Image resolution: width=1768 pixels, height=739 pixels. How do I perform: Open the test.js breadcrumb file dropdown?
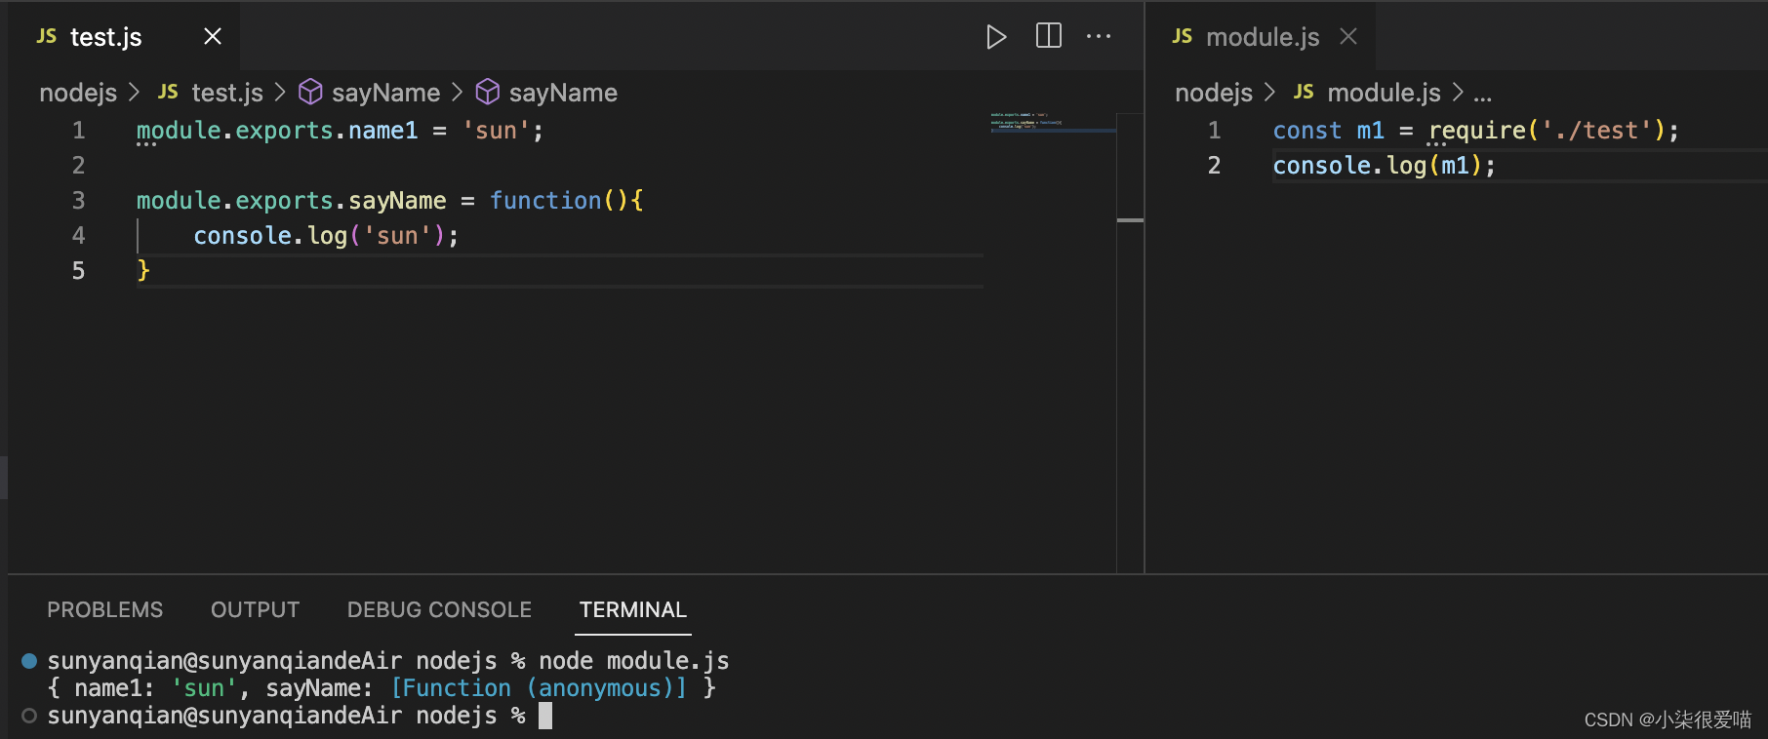(x=227, y=93)
